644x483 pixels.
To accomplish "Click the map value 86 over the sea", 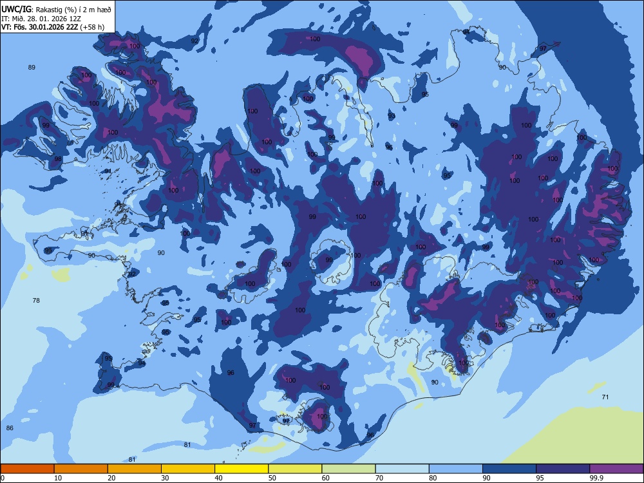I will [10, 428].
